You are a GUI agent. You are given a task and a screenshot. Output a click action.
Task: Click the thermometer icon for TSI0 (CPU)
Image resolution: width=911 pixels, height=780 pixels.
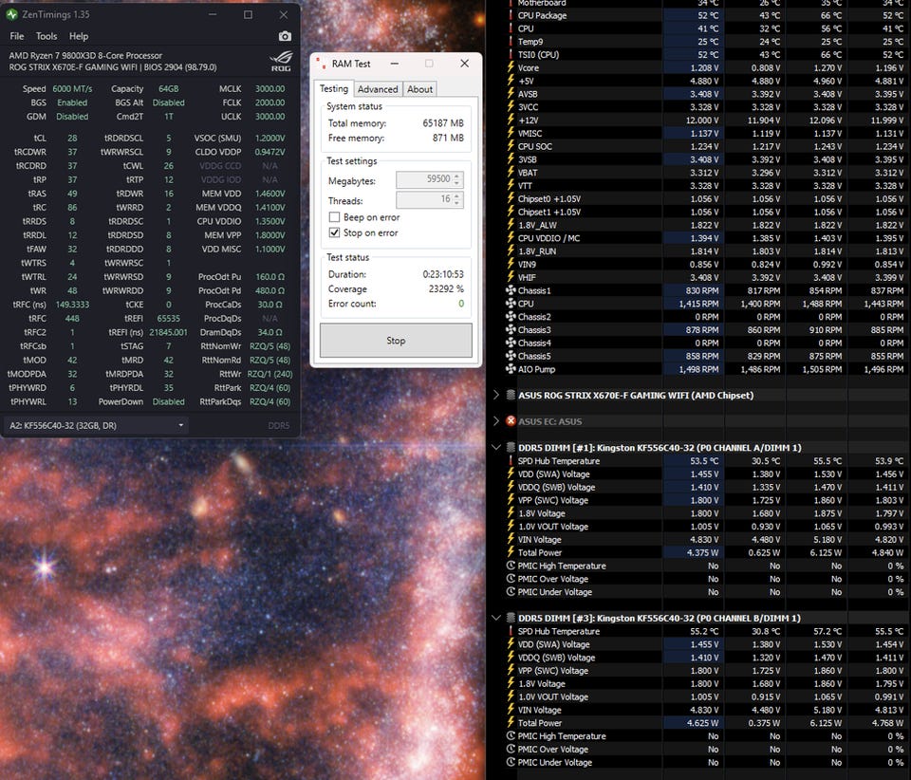point(511,55)
